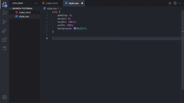184x103 pixels.
Task: Click the background property on line 6
Action: pos(64,29)
